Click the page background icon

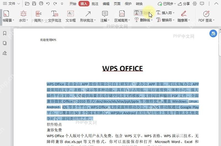coord(6,14)
